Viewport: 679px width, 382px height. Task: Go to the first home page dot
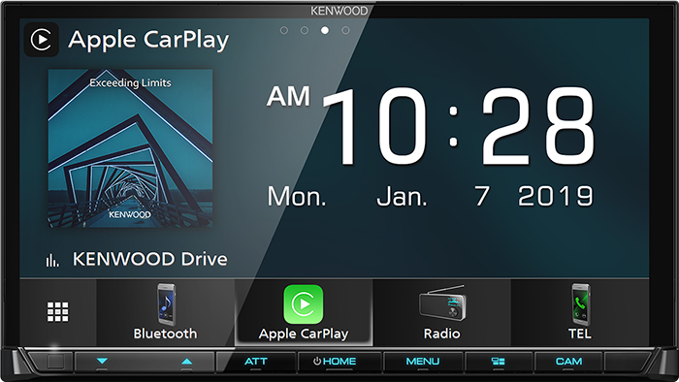coord(283,30)
